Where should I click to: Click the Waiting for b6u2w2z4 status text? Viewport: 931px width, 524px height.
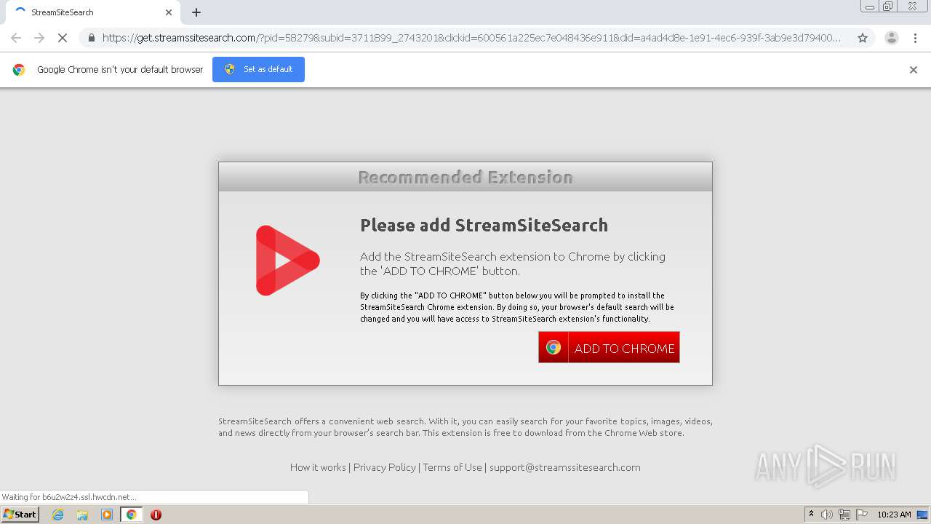point(69,497)
